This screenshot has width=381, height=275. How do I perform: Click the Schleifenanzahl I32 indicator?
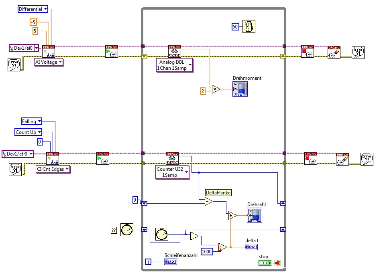click(171, 262)
